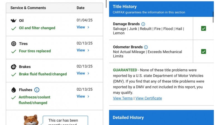Image resolution: width=216 pixels, height=125 pixels.
Task: View the Tires service details
Action: 83,50
